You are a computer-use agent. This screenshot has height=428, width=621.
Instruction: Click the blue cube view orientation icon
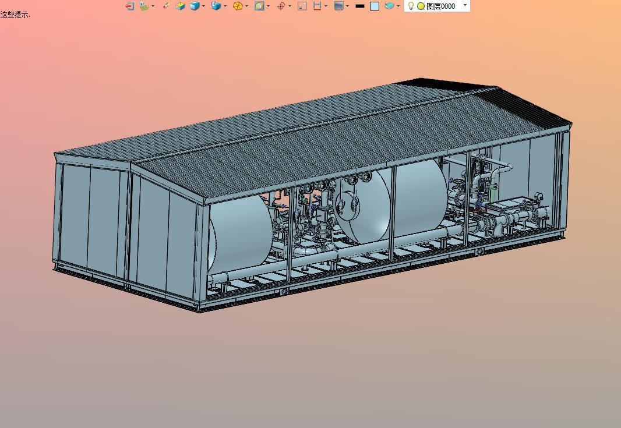click(216, 6)
